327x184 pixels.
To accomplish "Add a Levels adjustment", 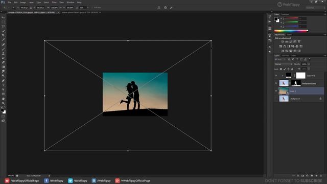I will click(x=287, y=42).
